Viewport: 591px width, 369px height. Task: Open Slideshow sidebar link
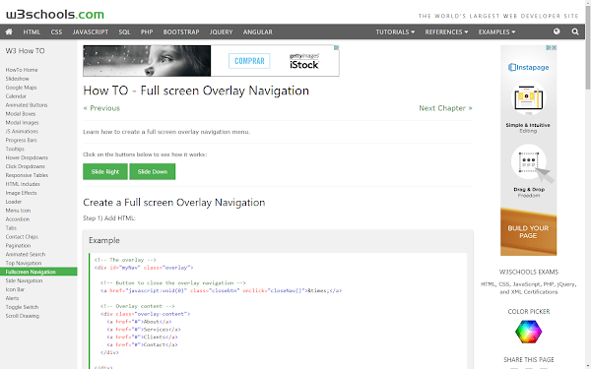18,79
